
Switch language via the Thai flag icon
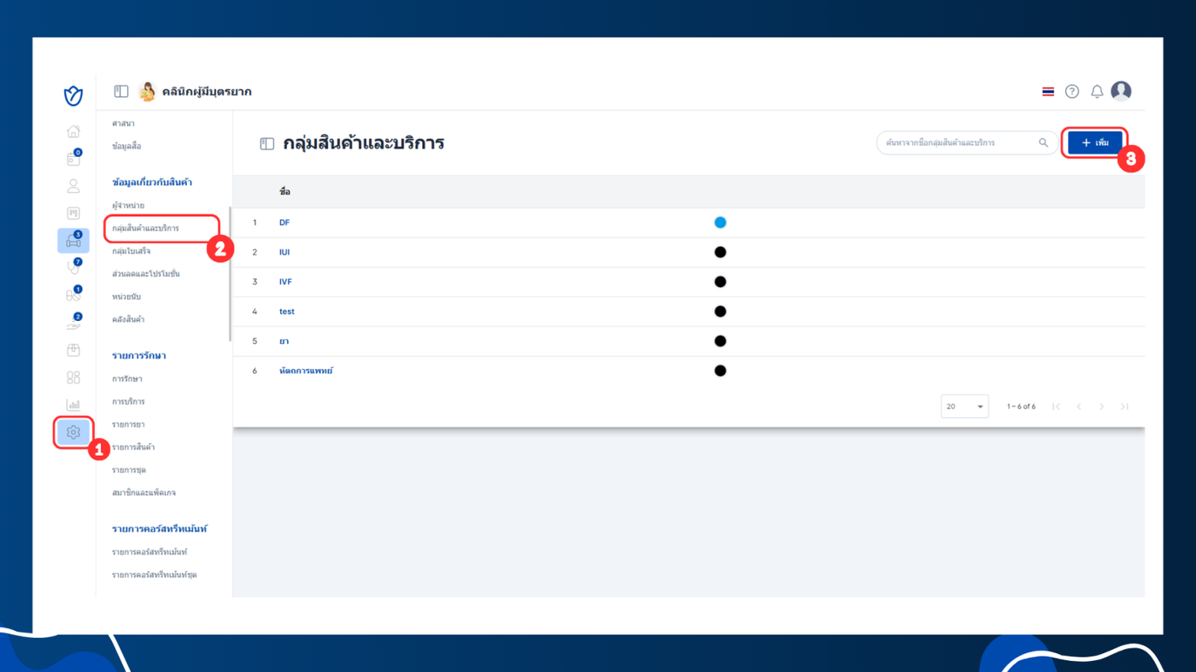1048,91
